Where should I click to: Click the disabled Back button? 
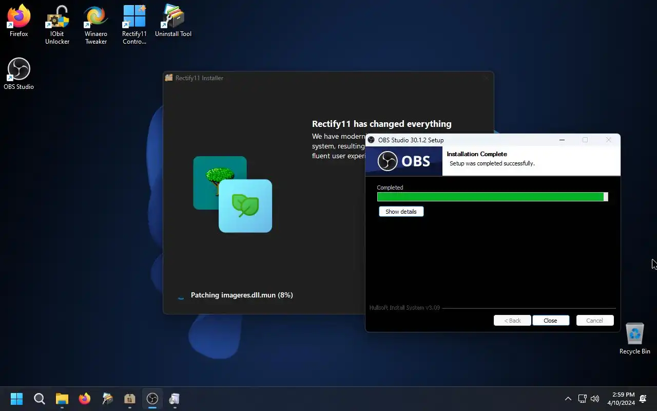click(x=512, y=321)
